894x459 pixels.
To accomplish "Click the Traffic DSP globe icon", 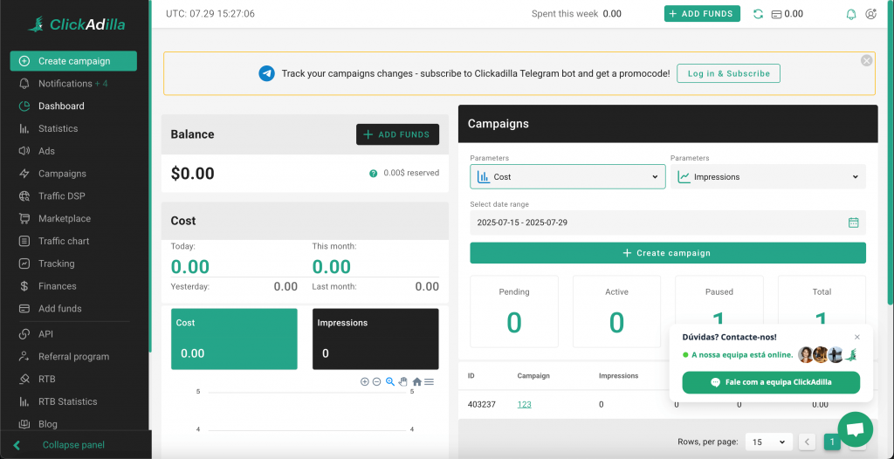I will coord(24,196).
